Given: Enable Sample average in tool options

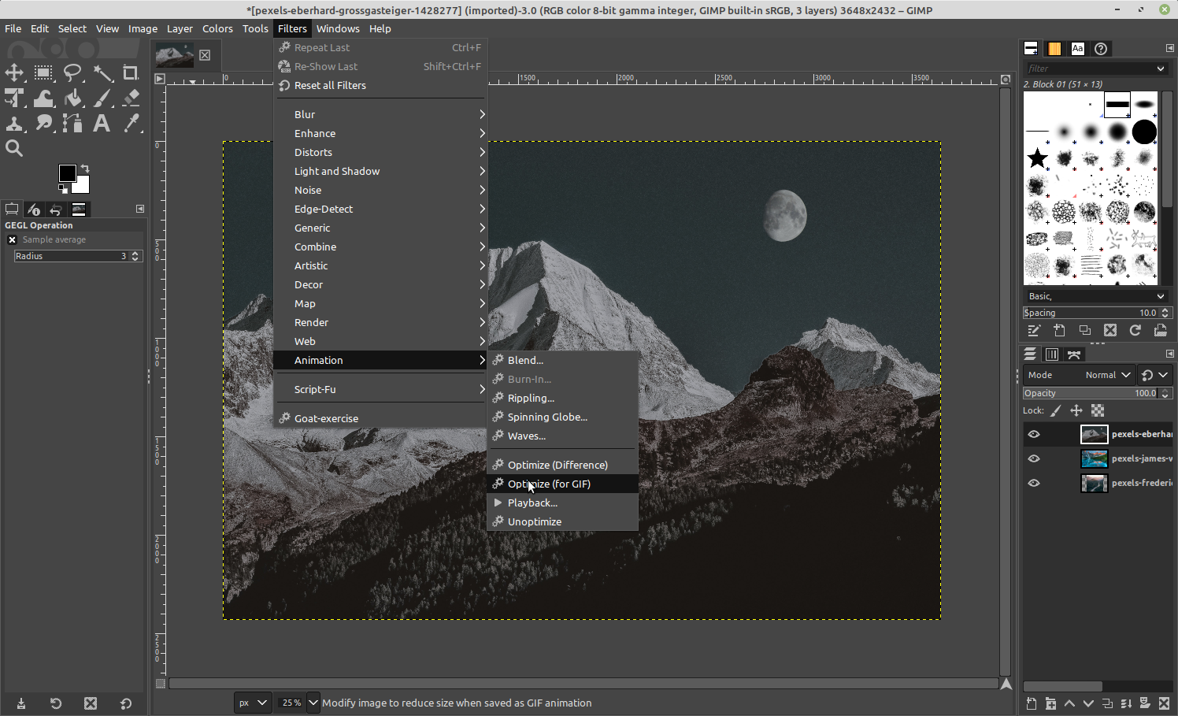Looking at the screenshot, I should click(x=12, y=239).
